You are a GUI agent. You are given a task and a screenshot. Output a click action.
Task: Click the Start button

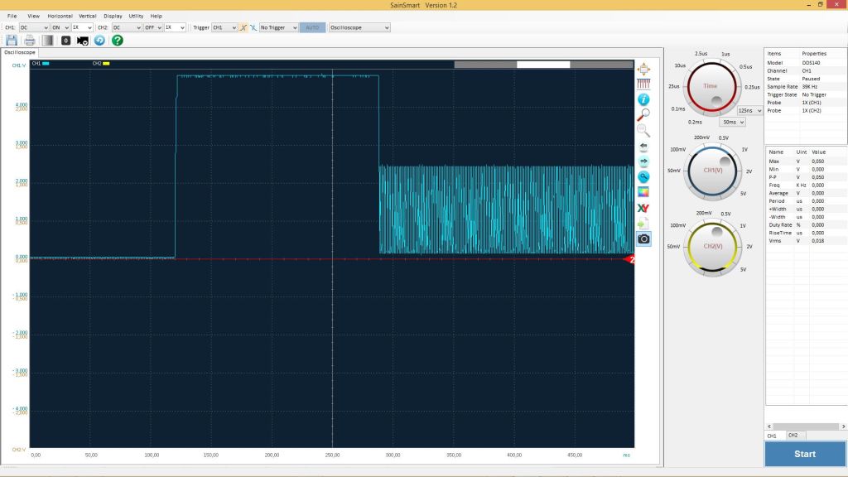tap(805, 455)
